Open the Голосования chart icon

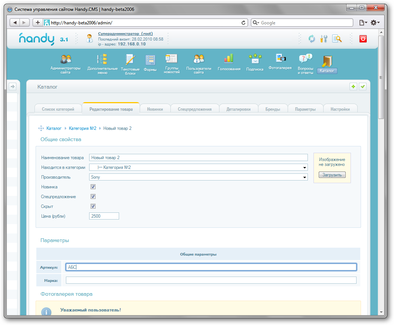point(228,59)
